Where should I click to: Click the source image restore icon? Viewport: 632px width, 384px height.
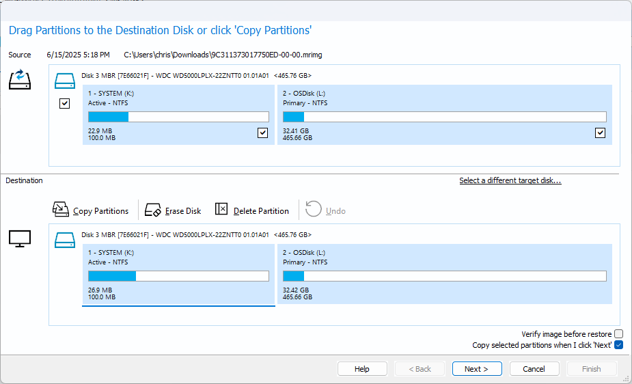(20, 79)
